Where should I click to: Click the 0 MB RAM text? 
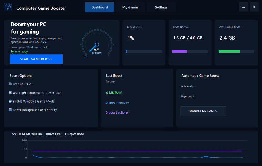[114, 93]
